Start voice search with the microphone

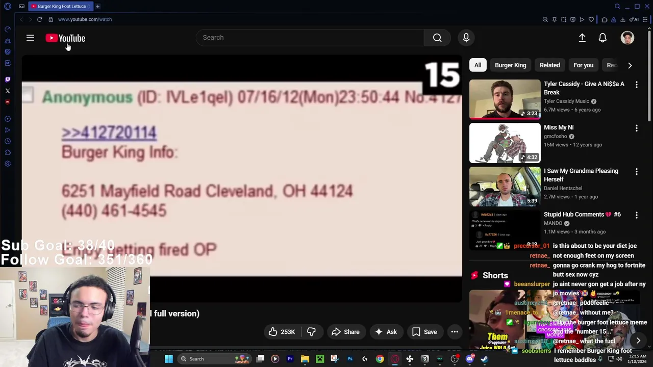coord(466,38)
